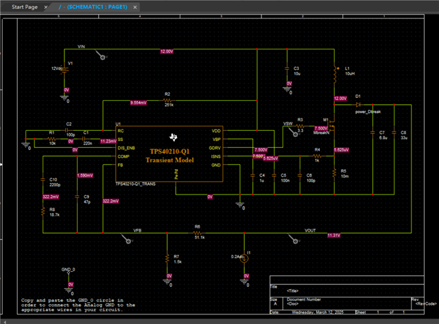Select resistor R6 51.1k symbol
439x324 pixels.
[197, 233]
